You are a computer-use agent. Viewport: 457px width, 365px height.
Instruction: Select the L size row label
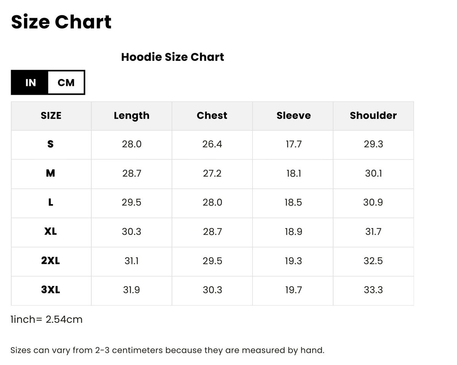[x=51, y=202]
